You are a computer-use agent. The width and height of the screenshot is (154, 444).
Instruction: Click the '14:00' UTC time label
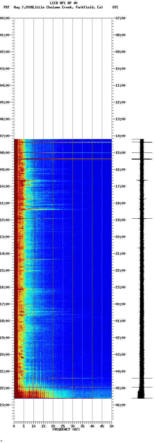pos(121,136)
